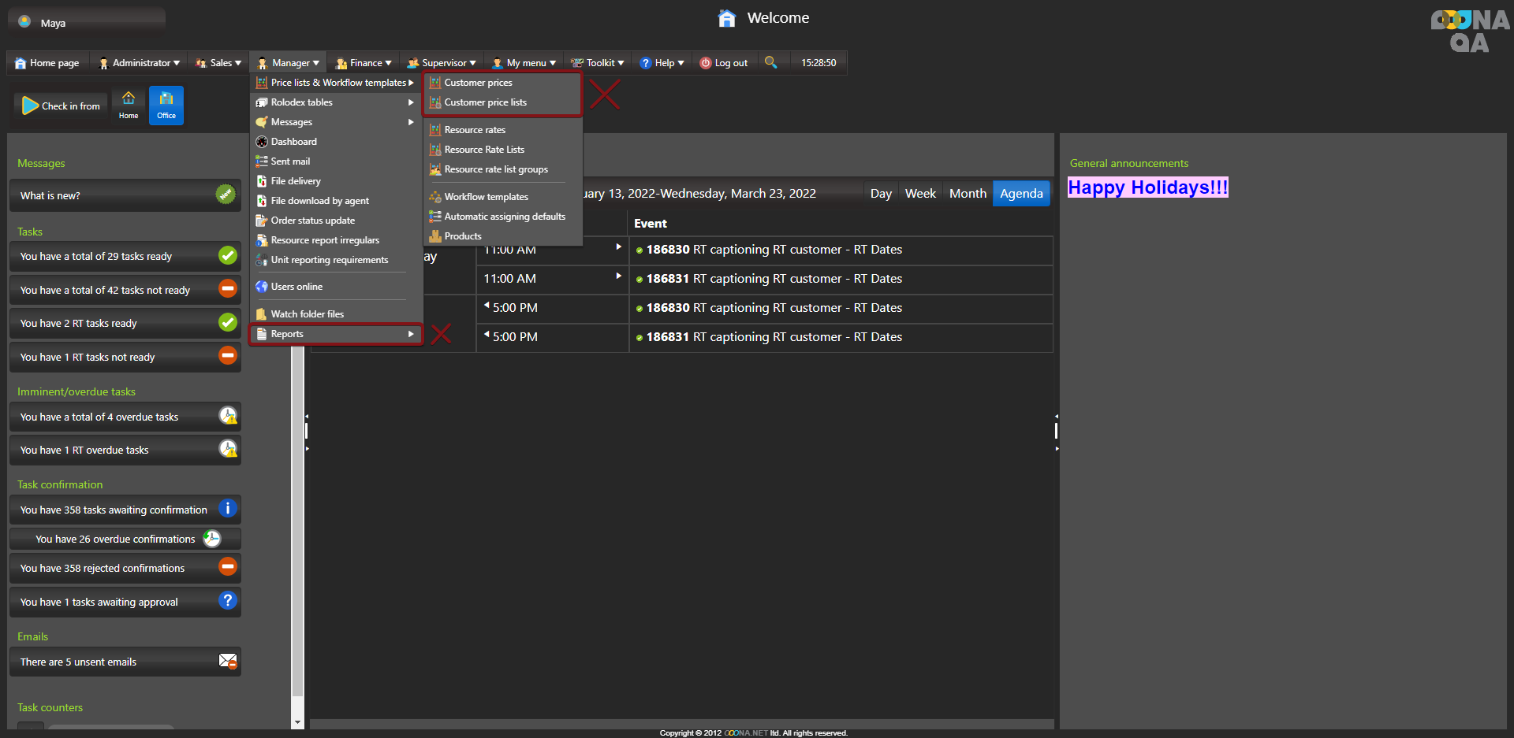Switch calendar to Day view
Viewport: 1514px width, 738px height.
point(881,194)
